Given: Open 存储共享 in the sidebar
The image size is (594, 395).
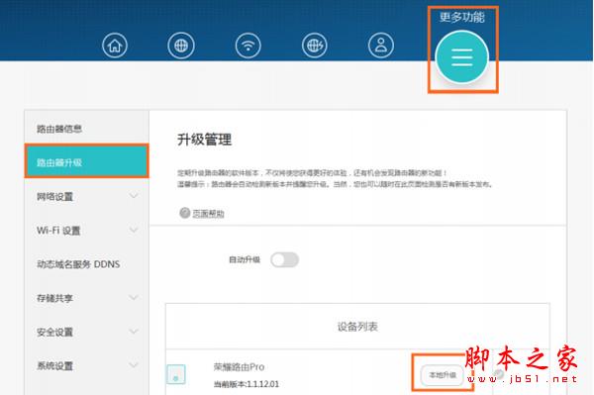Looking at the screenshot, I should click(87, 298).
